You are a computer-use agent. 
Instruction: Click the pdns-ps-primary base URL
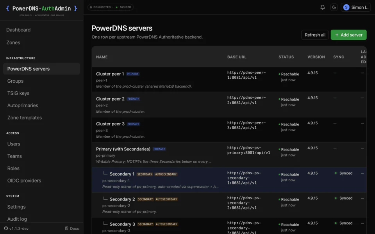(249, 150)
